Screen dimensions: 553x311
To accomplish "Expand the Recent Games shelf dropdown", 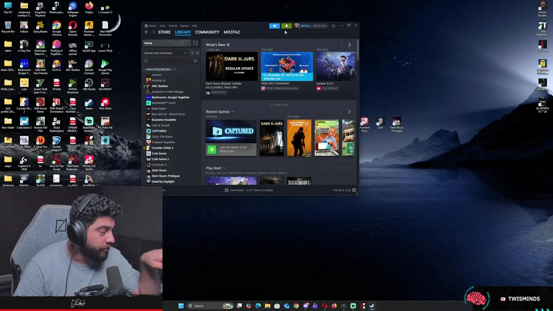I will [x=232, y=112].
